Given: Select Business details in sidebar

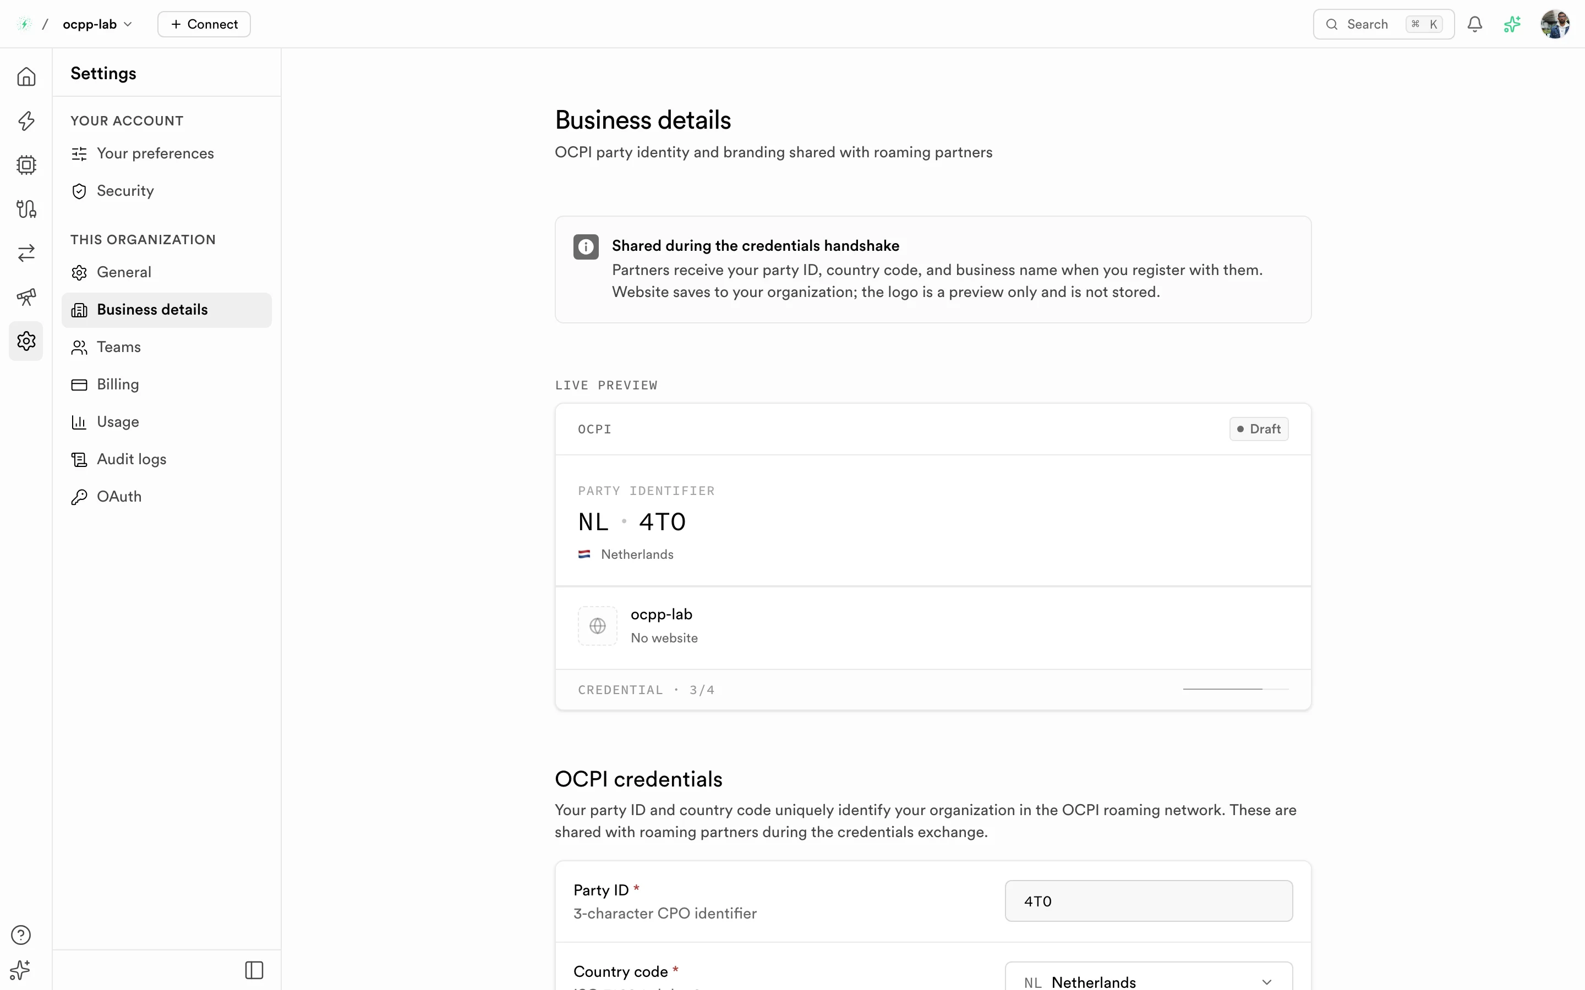Looking at the screenshot, I should pyautogui.click(x=166, y=310).
